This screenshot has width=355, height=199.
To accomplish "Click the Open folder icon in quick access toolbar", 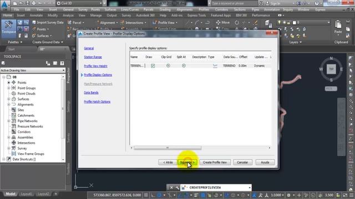I will click(x=21, y=3).
